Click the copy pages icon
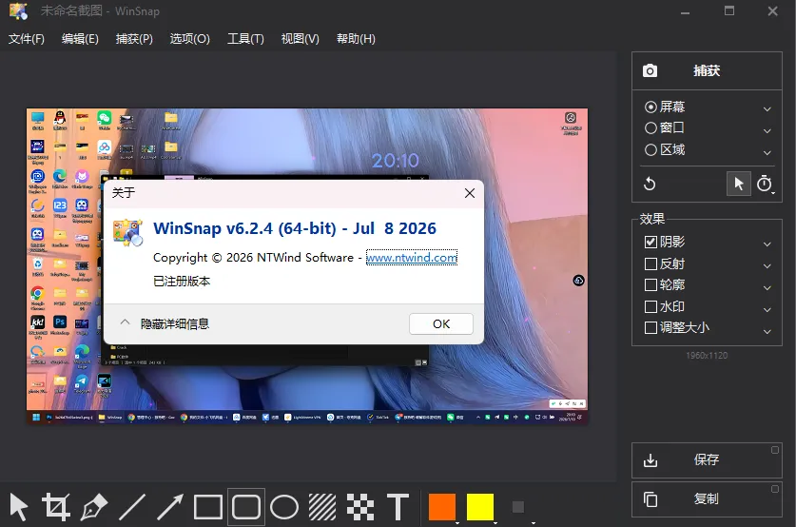Screen dimensions: 796x527 click(650, 499)
